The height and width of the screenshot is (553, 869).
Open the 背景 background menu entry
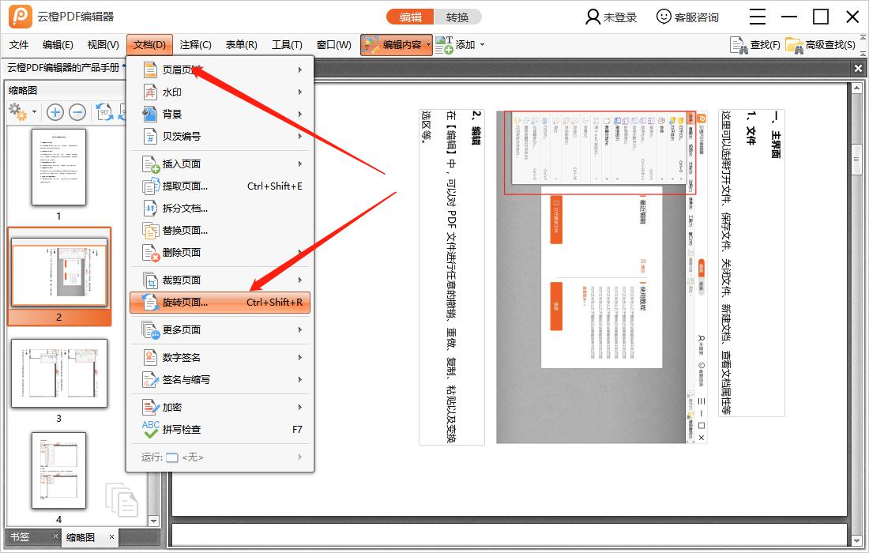[x=220, y=114]
